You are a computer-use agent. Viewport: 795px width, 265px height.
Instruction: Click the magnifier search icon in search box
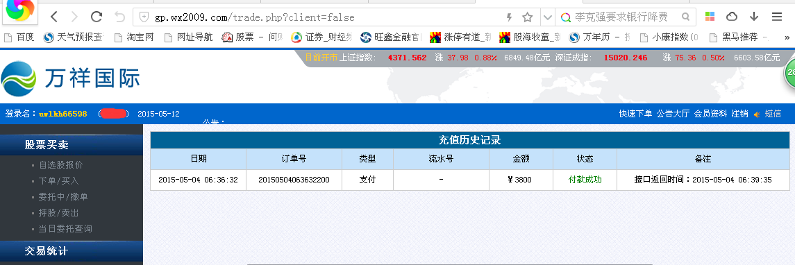tap(685, 17)
